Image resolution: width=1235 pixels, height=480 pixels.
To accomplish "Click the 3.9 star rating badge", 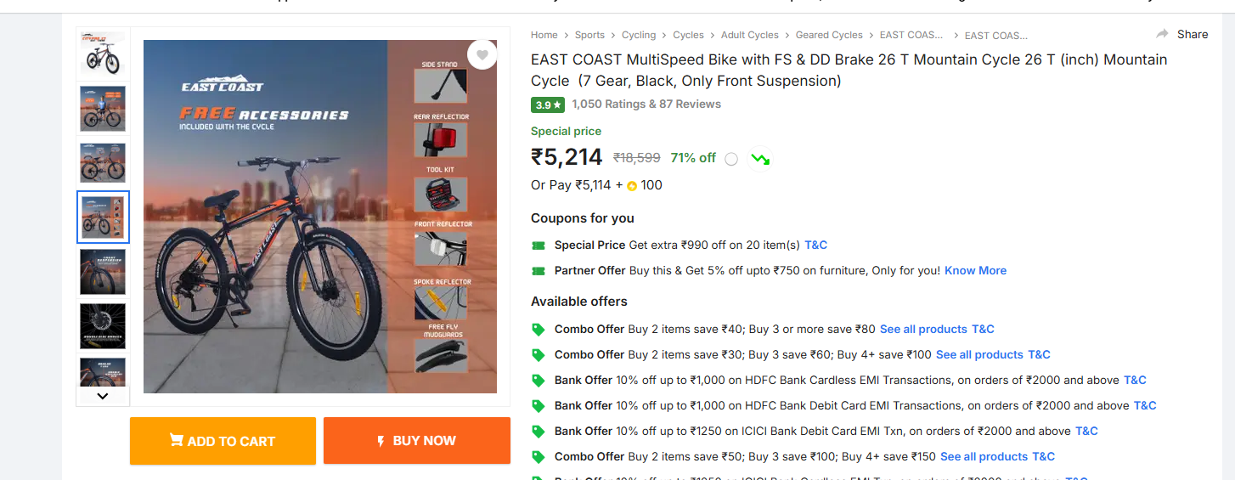I will coord(547,104).
